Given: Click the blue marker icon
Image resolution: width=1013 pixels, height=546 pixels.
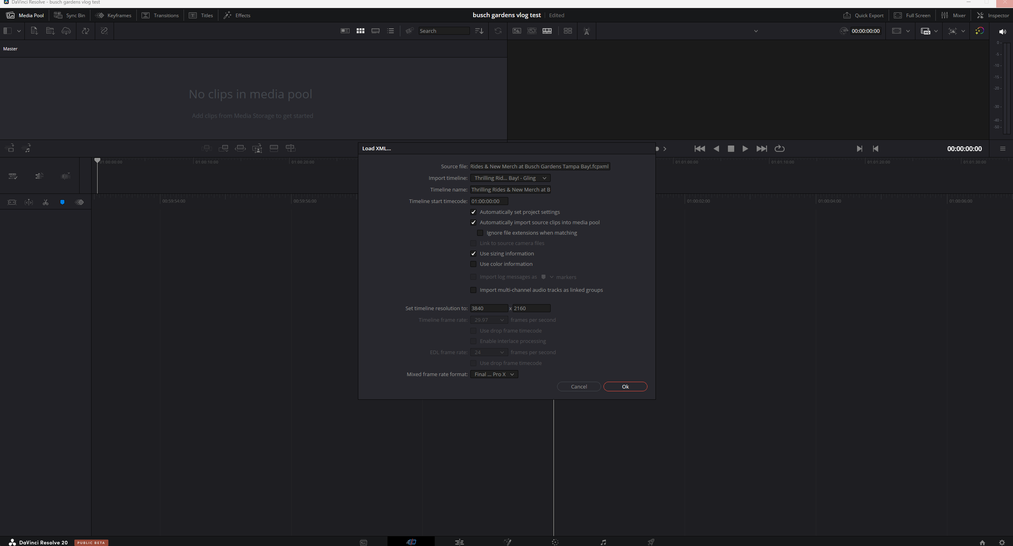Looking at the screenshot, I should 62,202.
